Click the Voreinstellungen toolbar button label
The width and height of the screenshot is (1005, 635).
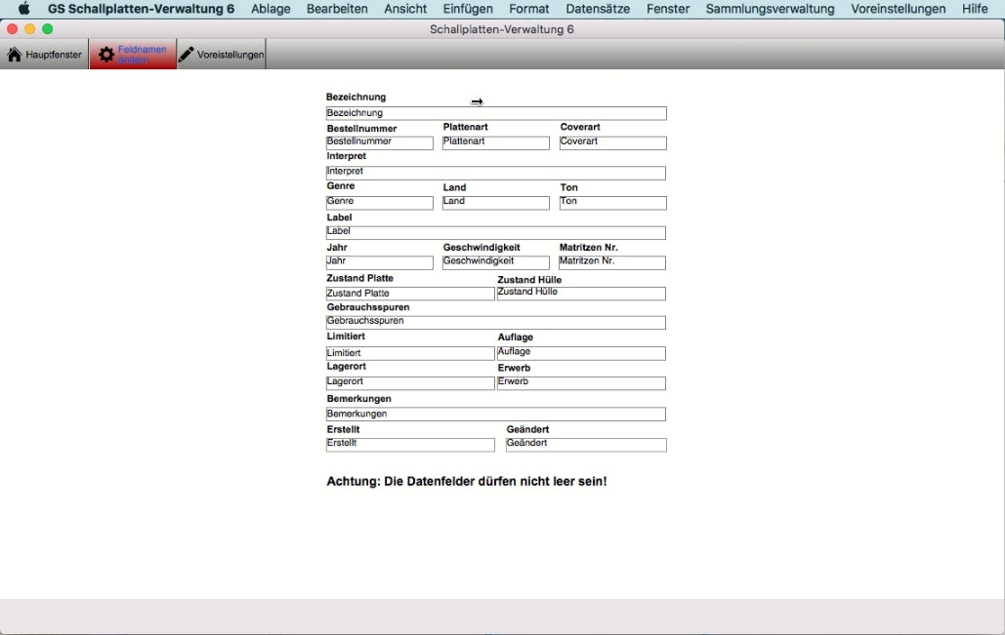(230, 56)
